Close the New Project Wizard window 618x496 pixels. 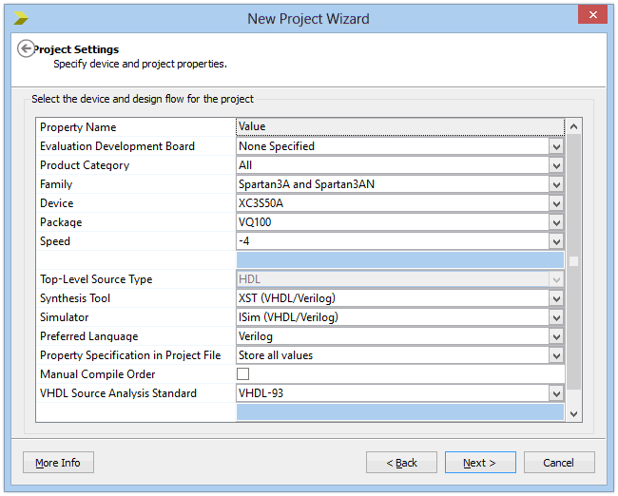(592, 16)
